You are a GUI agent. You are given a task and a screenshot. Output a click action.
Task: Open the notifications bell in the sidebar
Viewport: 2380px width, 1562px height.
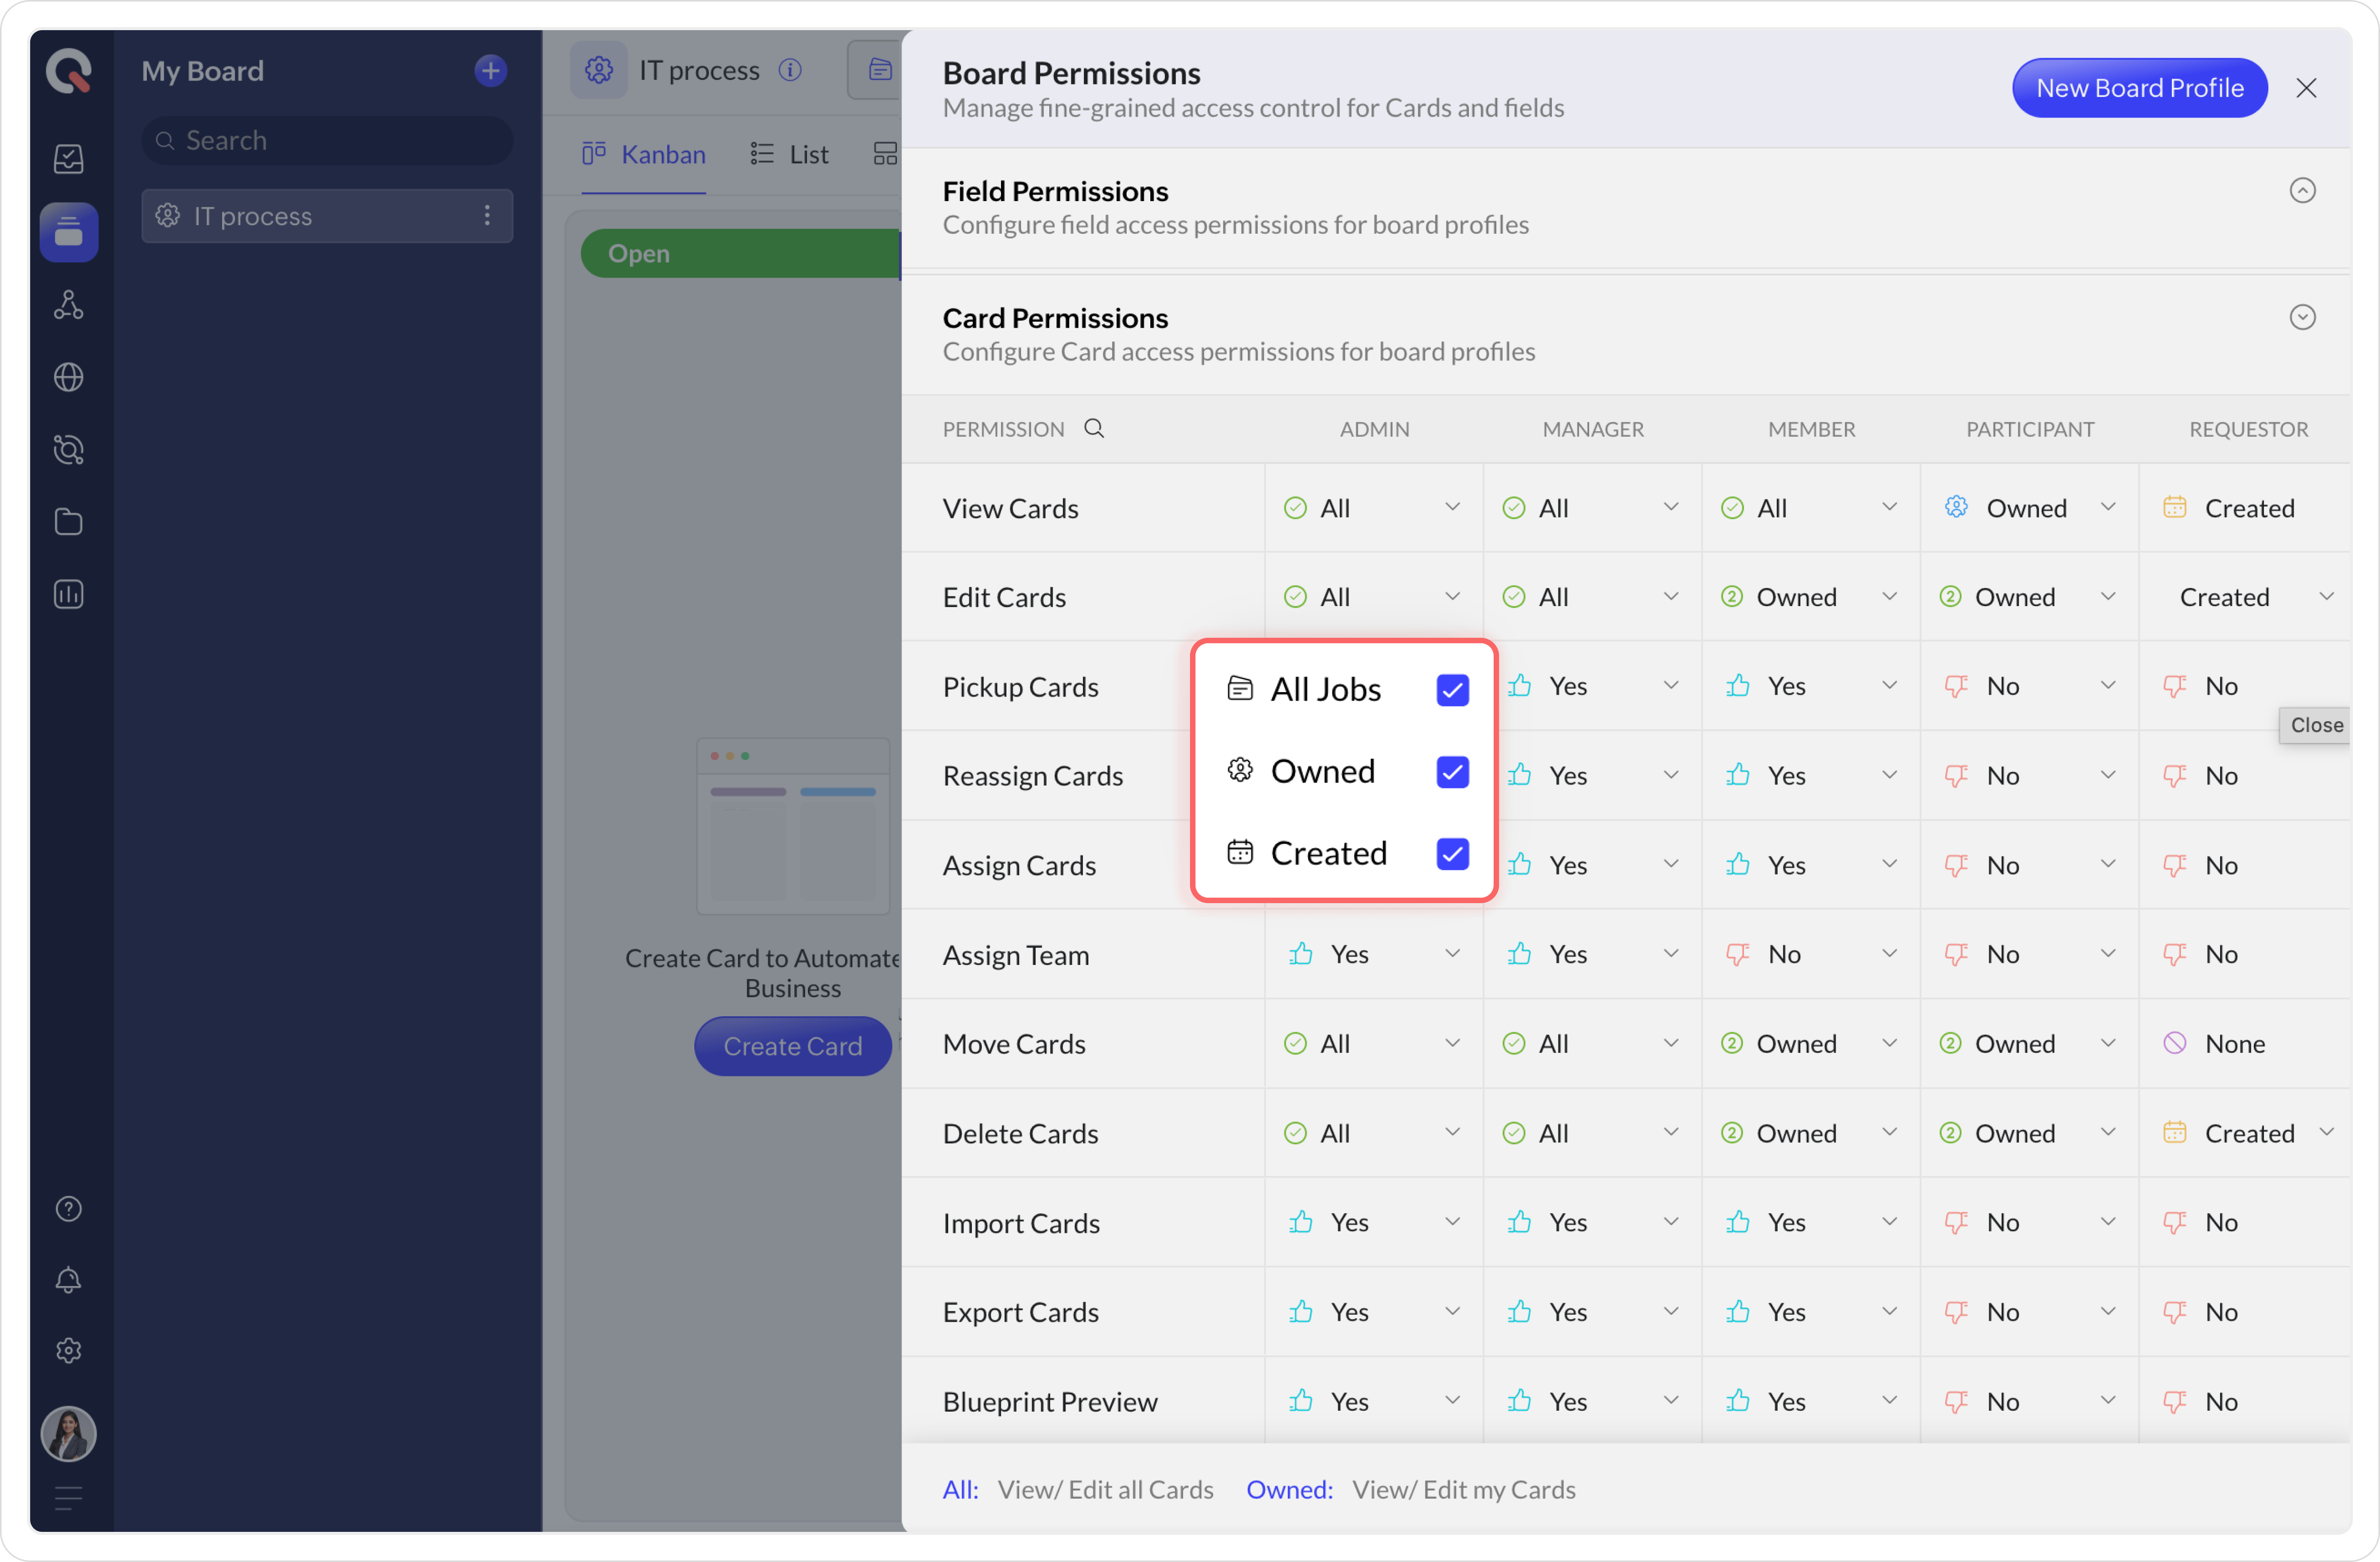[x=68, y=1280]
